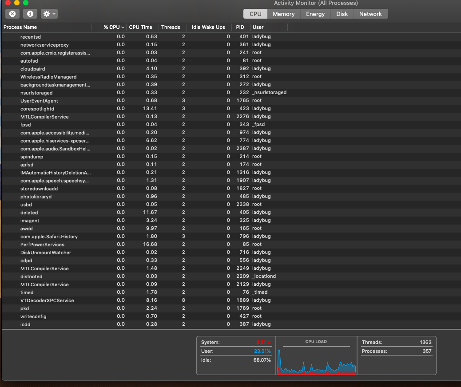Select the IMAutomaticHistoryDeletionA... row
The height and width of the screenshot is (387, 461).
[231, 173]
